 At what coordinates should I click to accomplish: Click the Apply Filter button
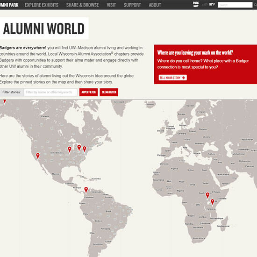click(x=88, y=92)
